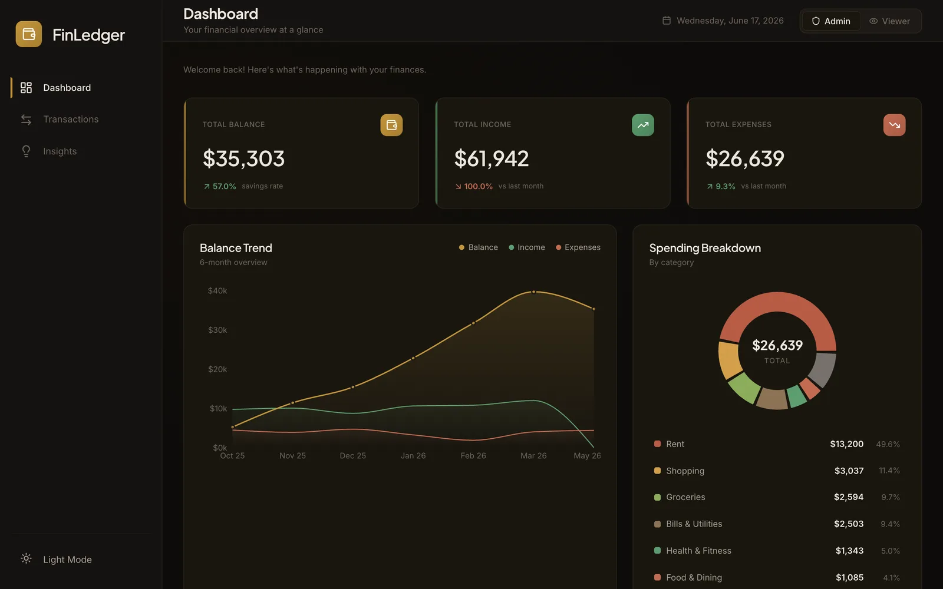Click the Bills & Utilities color dot
Screen dimensions: 943x589
pos(657,524)
